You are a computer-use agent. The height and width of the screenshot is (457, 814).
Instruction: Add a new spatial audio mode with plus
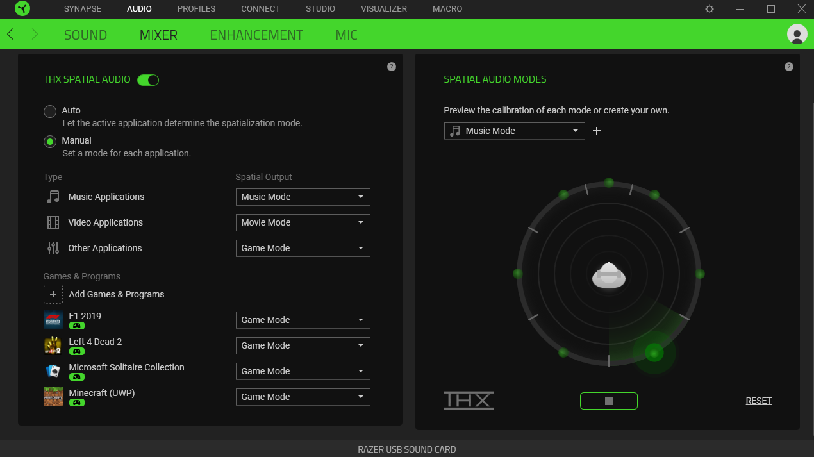[597, 131]
